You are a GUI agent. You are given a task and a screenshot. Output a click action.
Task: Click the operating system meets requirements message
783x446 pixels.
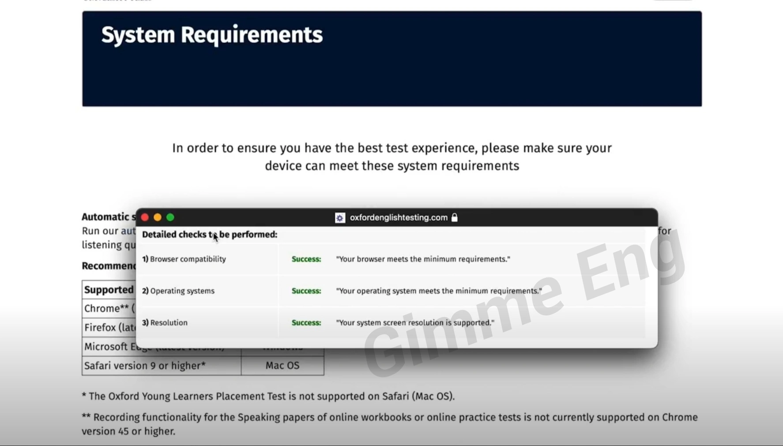point(439,291)
